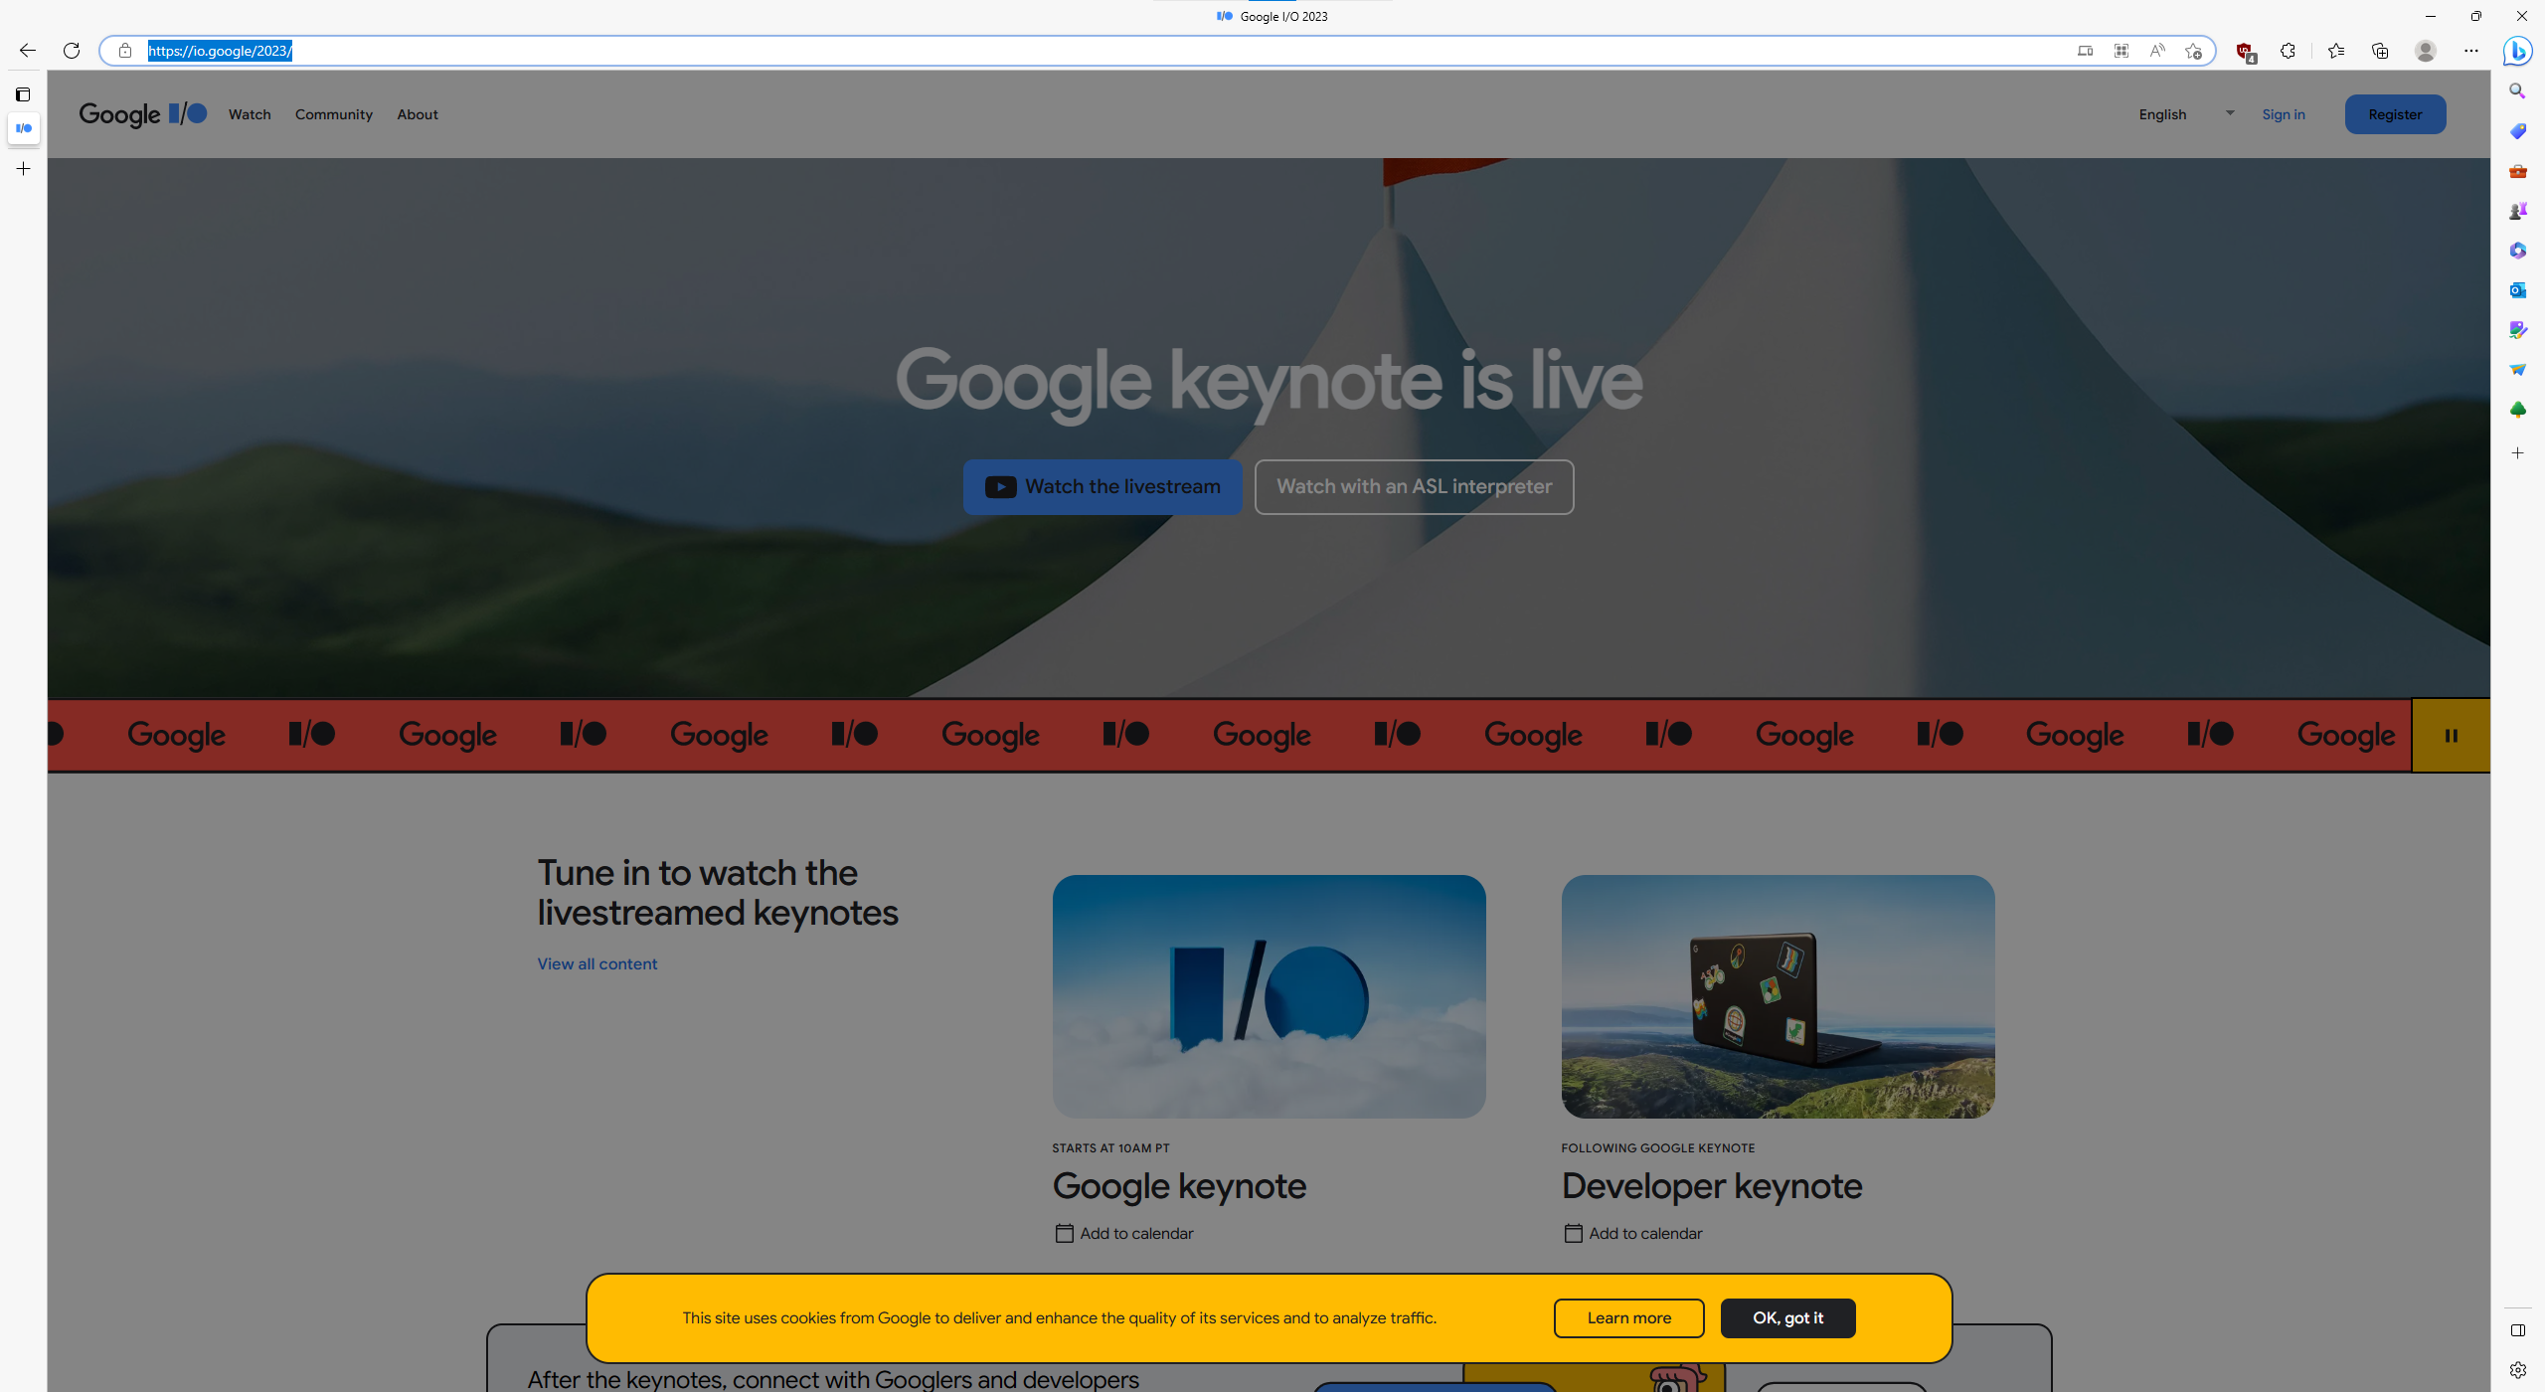Open Microsoft 365 in sidebar
This screenshot has width=2545, height=1392.
click(x=2518, y=251)
